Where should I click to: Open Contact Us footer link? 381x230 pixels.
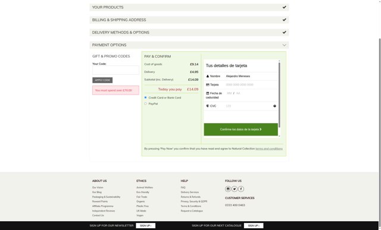pyautogui.click(x=98, y=216)
